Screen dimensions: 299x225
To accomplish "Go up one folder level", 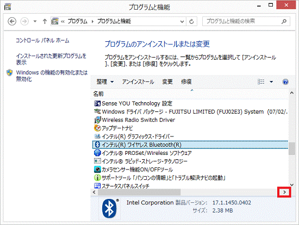I will [x=45, y=21].
